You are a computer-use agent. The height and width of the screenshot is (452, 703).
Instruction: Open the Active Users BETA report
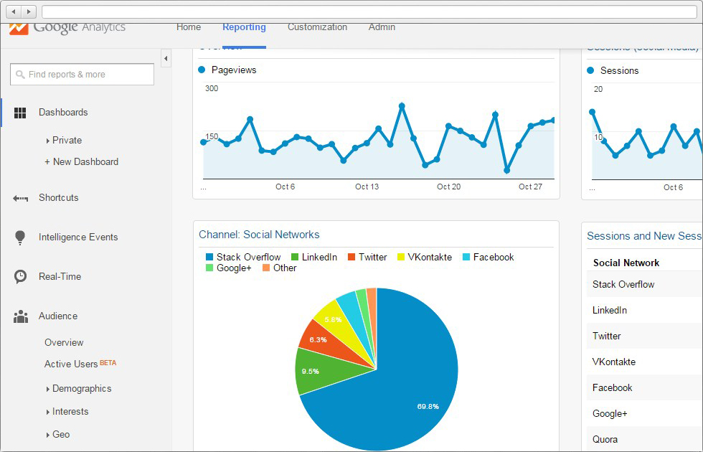(x=80, y=364)
